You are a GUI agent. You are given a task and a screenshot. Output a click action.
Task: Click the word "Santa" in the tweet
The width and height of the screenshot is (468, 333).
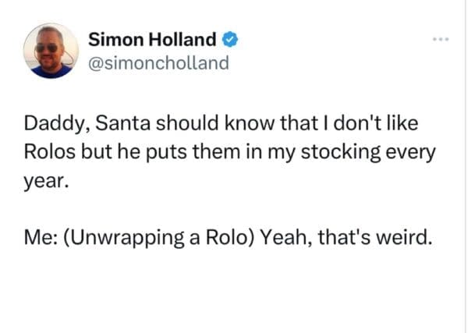[105, 124]
